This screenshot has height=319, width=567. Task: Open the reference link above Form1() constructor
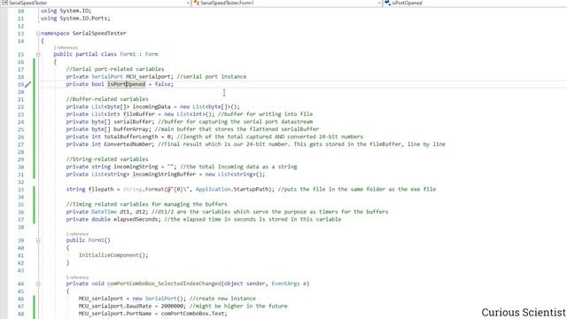tap(77, 234)
